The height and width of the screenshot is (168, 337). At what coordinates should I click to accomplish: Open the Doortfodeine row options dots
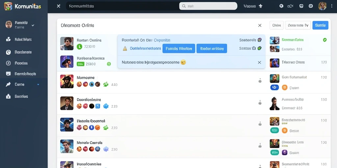[260, 102]
